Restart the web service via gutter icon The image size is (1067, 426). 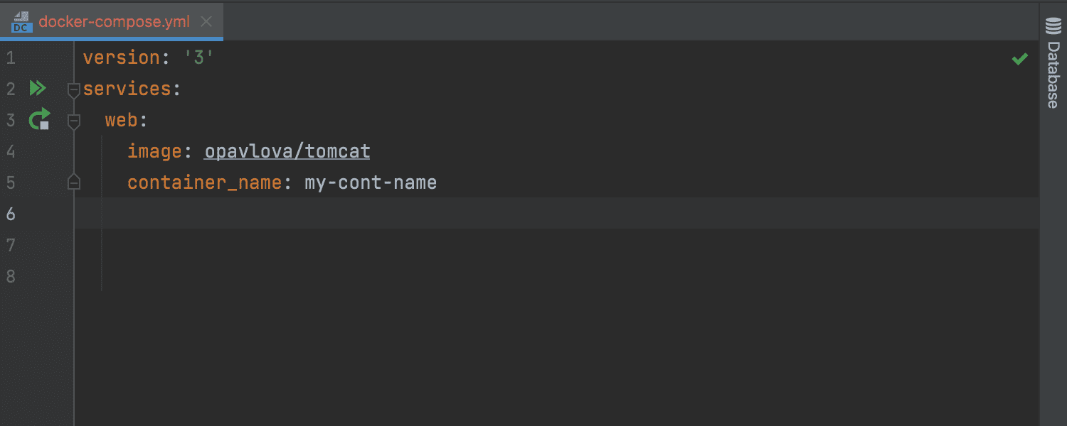click(x=39, y=119)
